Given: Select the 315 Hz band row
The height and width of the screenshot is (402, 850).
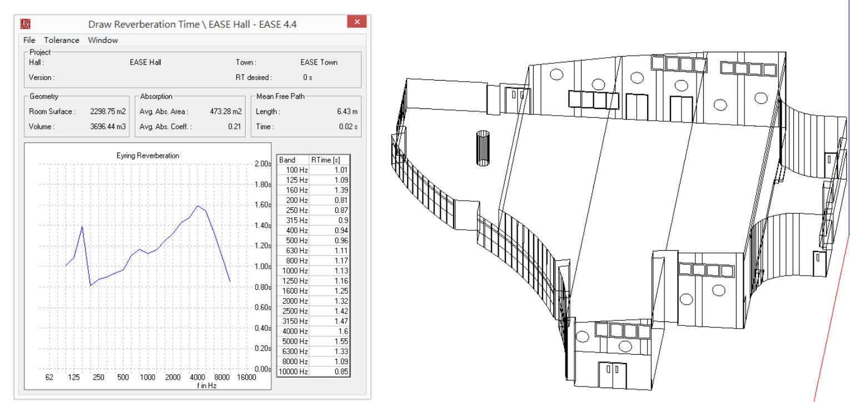Looking at the screenshot, I should tap(314, 220).
